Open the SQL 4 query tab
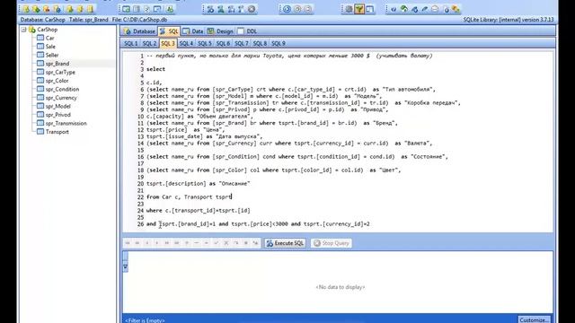Viewport: 575px width, 323px height. click(186, 43)
